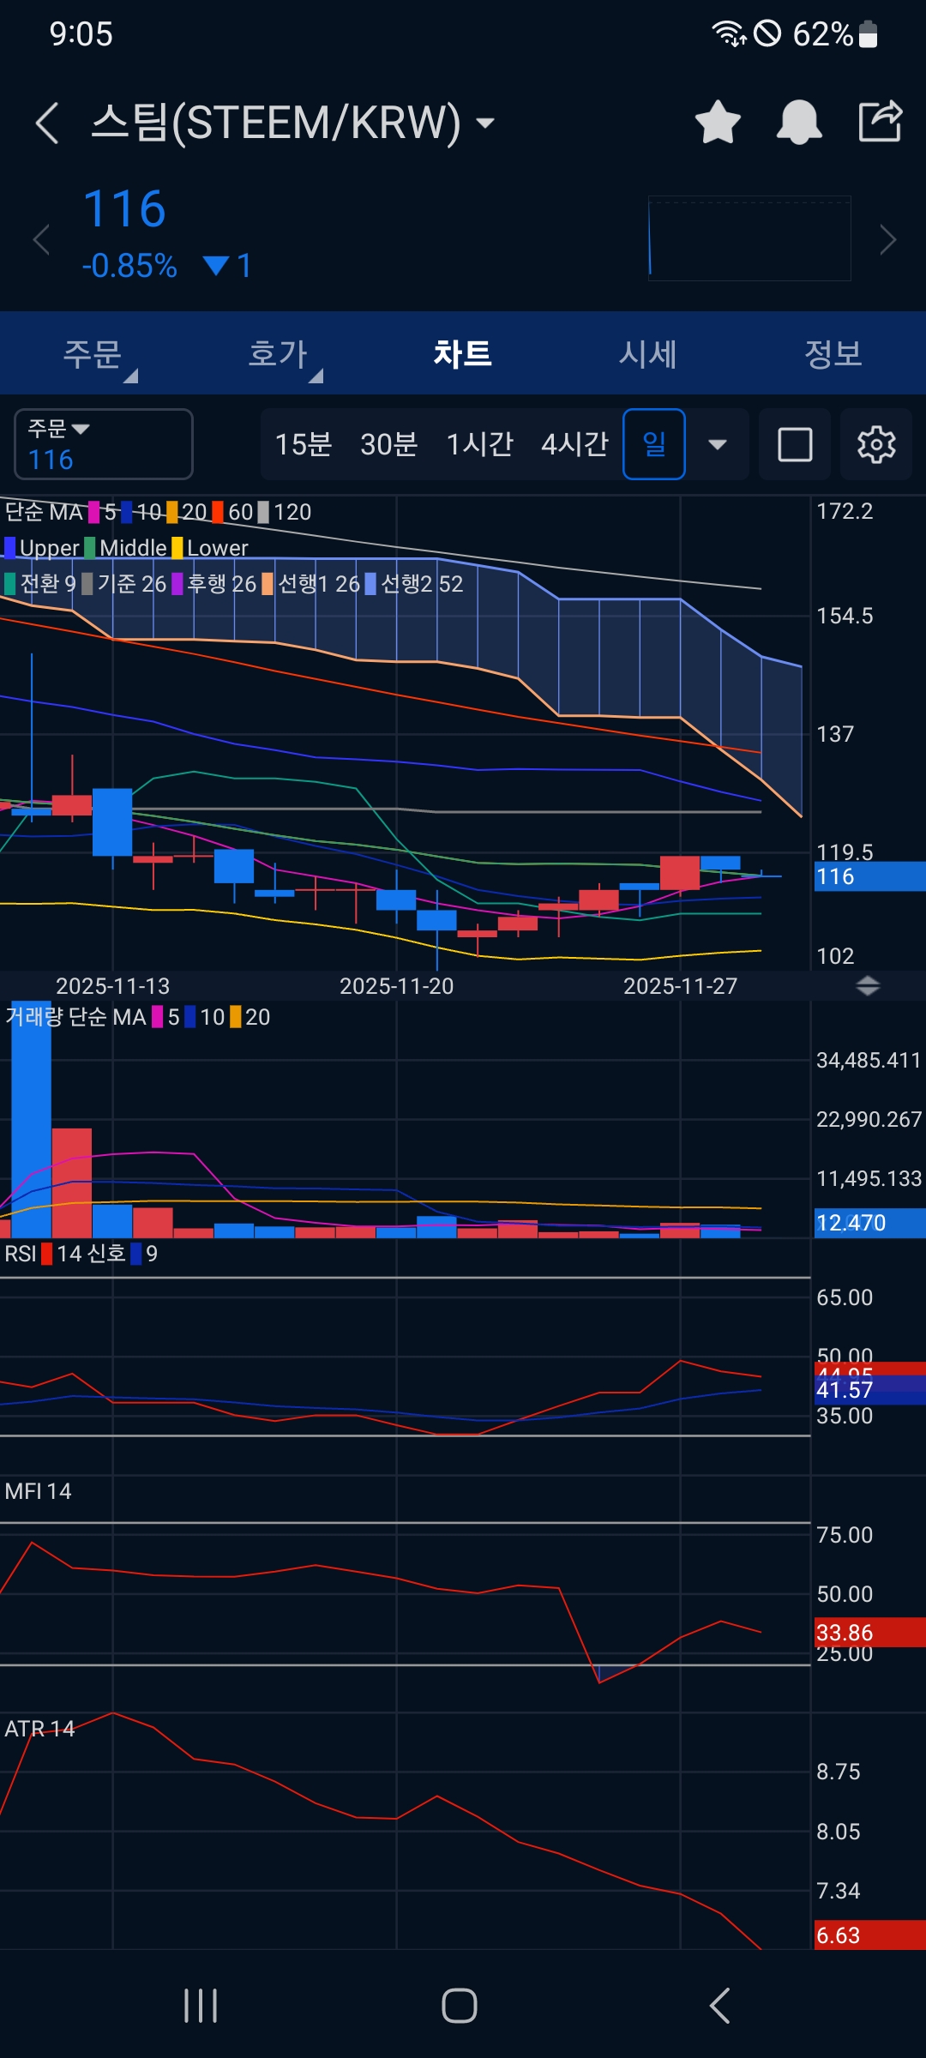This screenshot has height=2058, width=926.
Task: Select the 일 daily interval
Action: [654, 444]
